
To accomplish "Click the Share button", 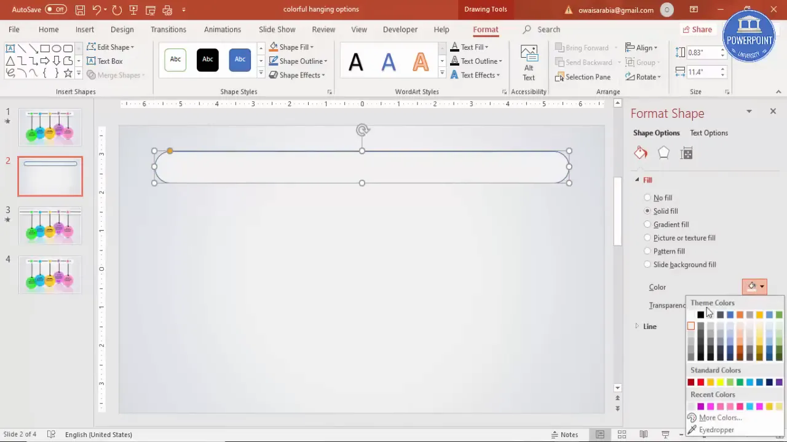I will tap(697, 29).
